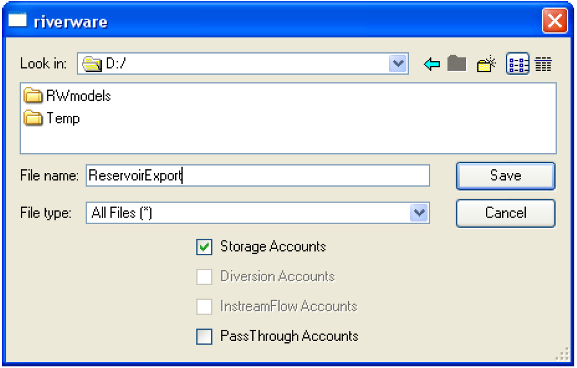Tick the Diversion Accounts checkbox
This screenshot has width=577, height=368.
click(204, 277)
